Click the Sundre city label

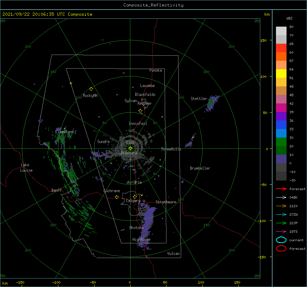pyautogui.click(x=103, y=141)
